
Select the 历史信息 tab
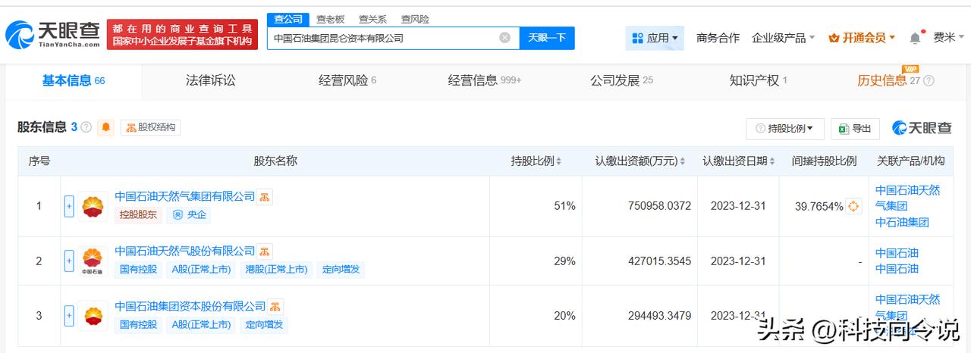(x=888, y=80)
